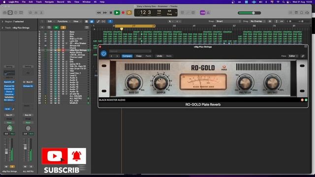Viewport: 315px width, 177px height.
Task: Open the Library icon in control bar
Action: coord(5,13)
